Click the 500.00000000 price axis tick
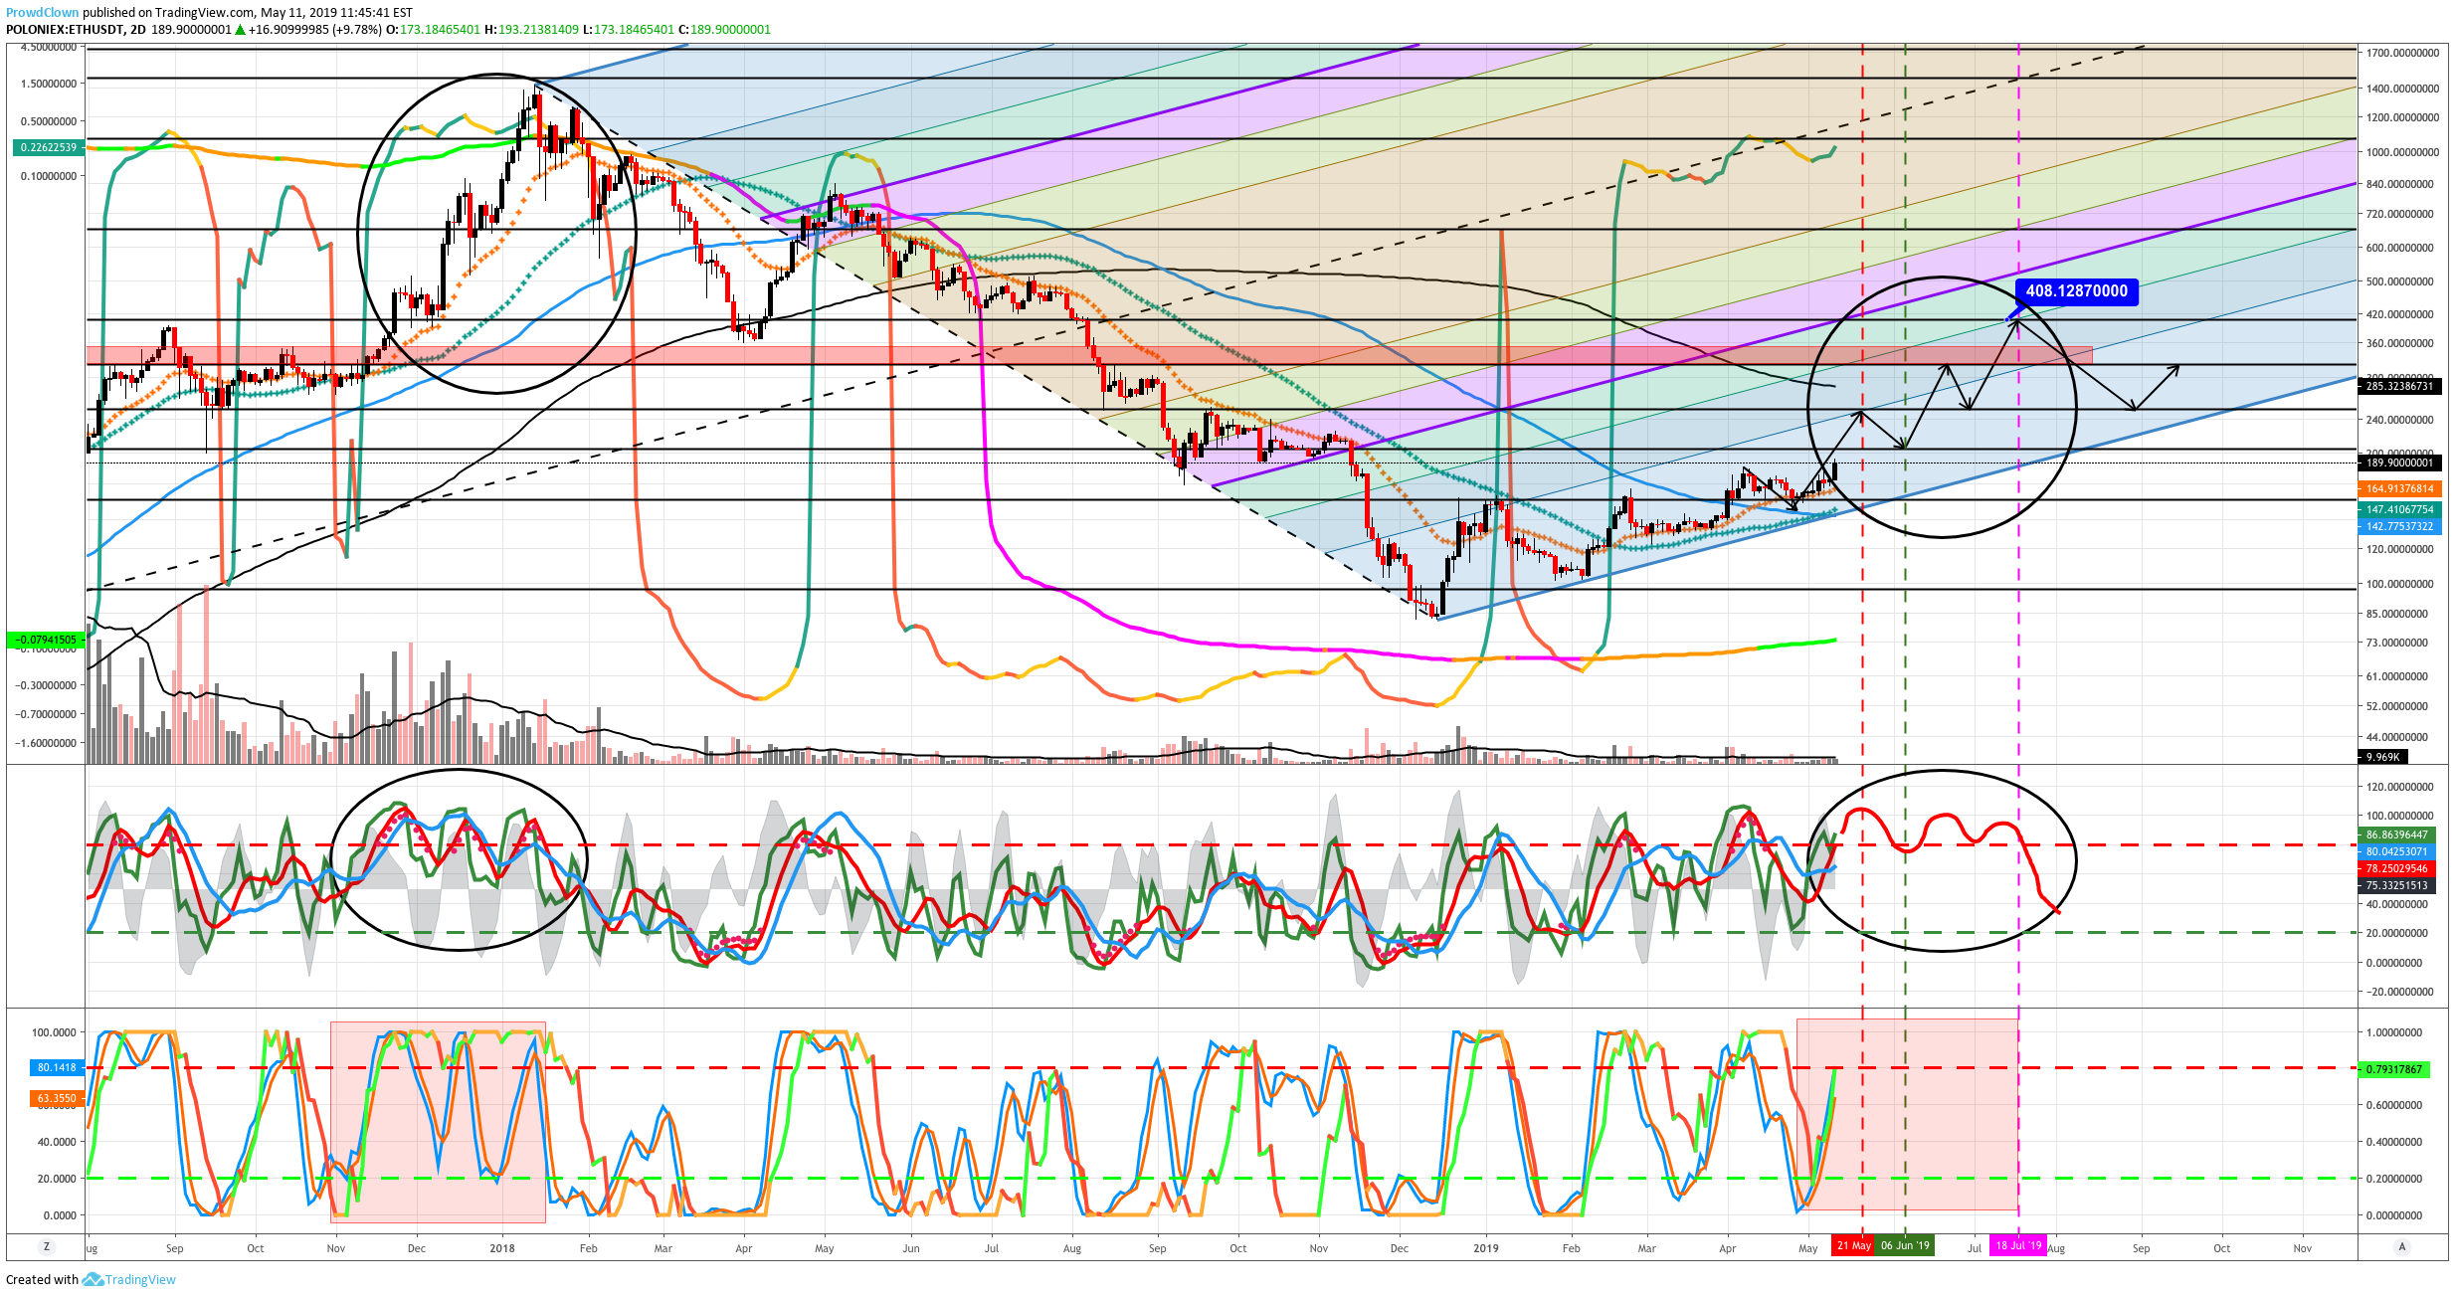The image size is (2455, 1297). point(2401,281)
